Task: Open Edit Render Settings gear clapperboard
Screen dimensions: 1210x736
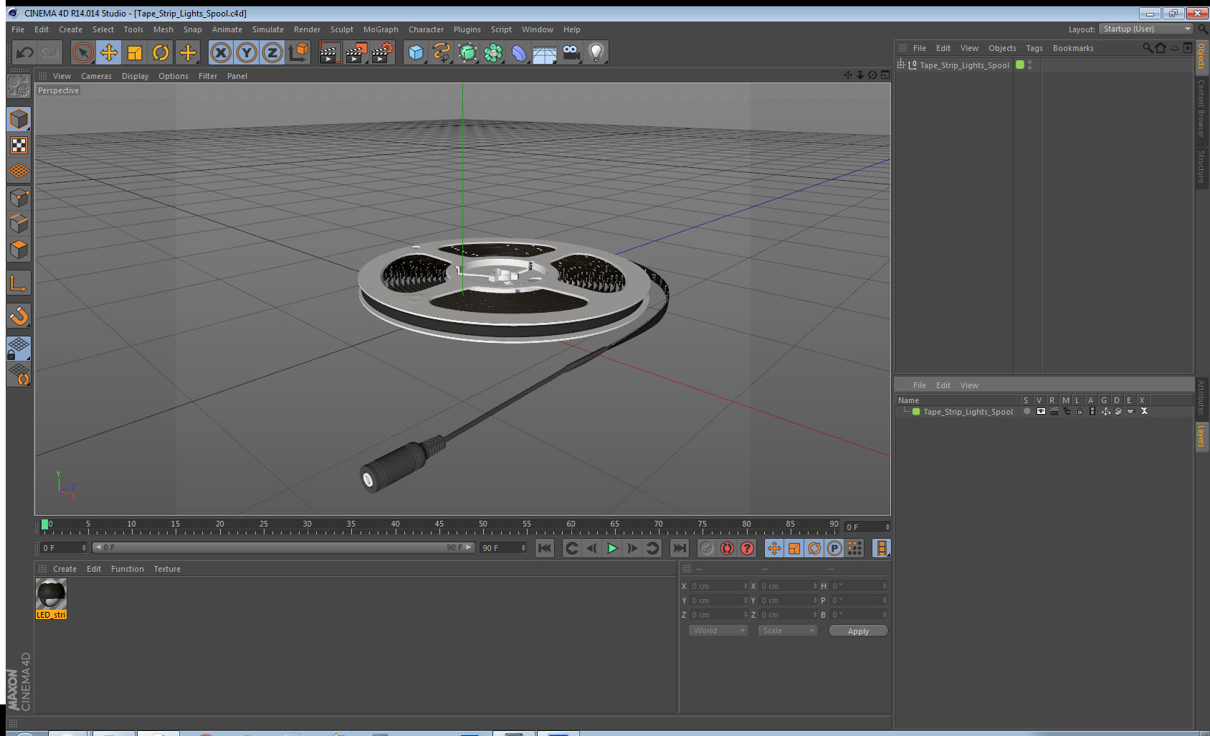Action: (x=382, y=52)
